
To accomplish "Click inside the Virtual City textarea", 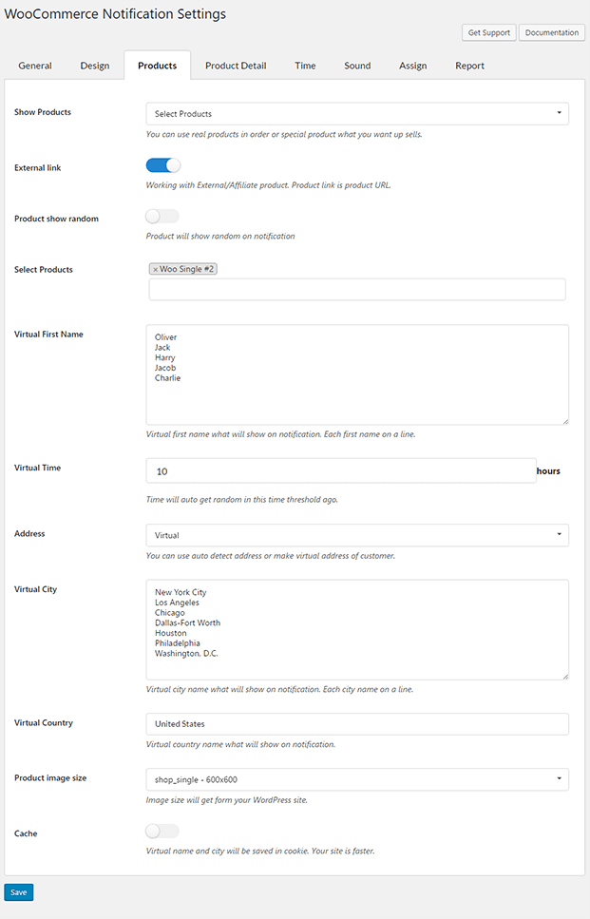I will [356, 627].
